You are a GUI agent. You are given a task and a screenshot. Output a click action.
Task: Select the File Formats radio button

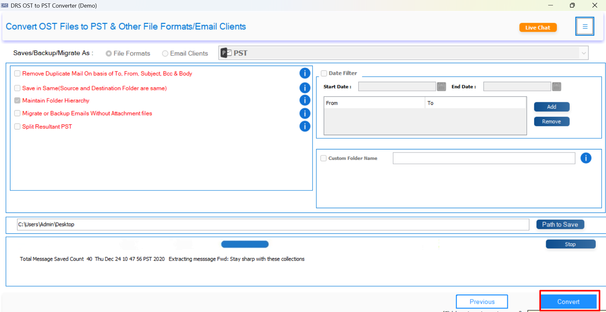pos(109,53)
